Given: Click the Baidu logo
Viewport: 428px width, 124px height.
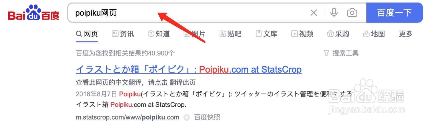Looking at the screenshot, I should pyautogui.click(x=34, y=13).
